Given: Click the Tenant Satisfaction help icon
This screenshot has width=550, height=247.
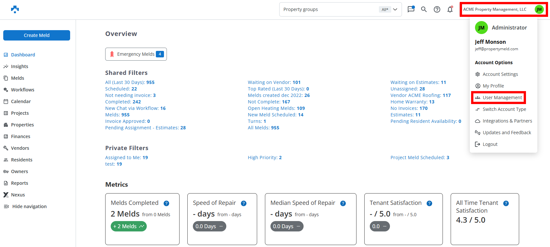Looking at the screenshot, I should click(429, 203).
